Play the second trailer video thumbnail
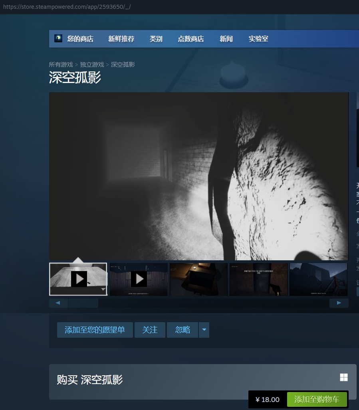Image resolution: width=359 pixels, height=410 pixels. (x=139, y=279)
